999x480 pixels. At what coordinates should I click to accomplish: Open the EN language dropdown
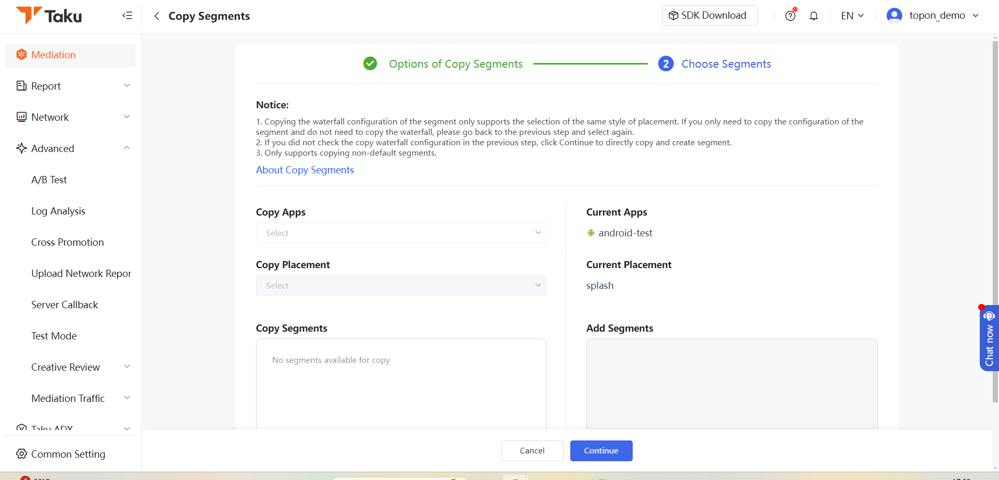(852, 16)
